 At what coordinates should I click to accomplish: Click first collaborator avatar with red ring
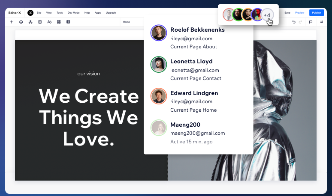pyautogui.click(x=228, y=15)
